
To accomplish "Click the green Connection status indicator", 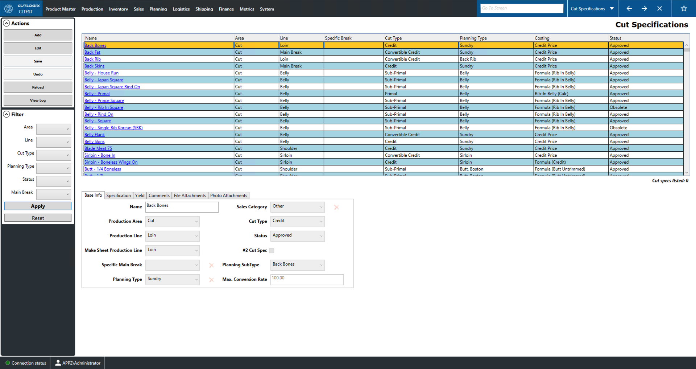I will [x=7, y=363].
